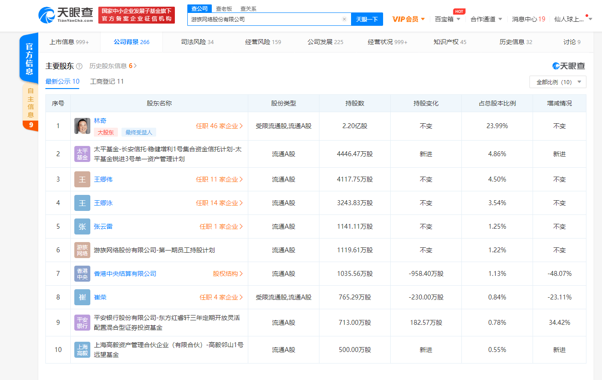This screenshot has width=602, height=380.
Task: Open 历史股东信息 6 link
Action: tap(113, 66)
